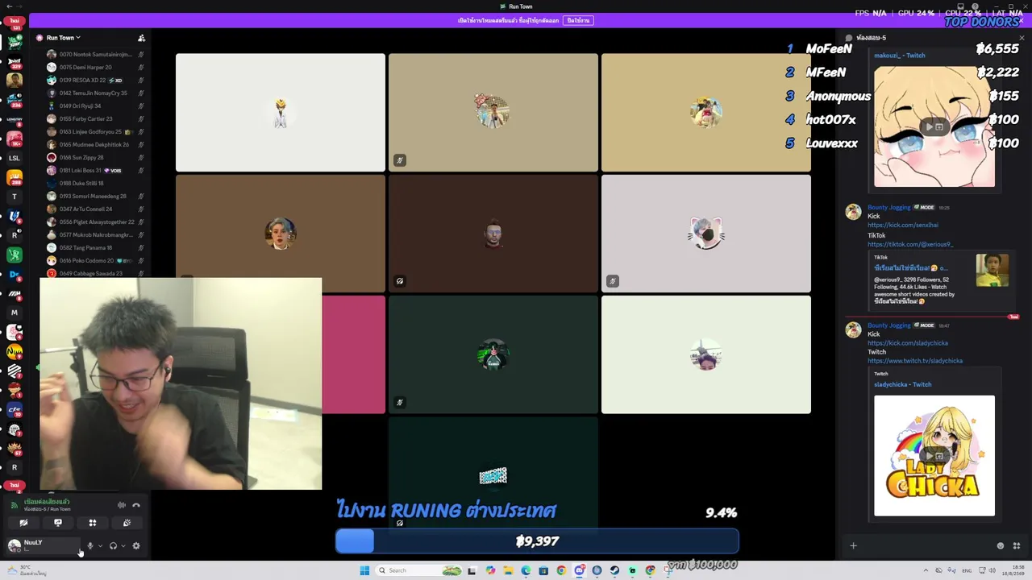Open the Activities launcher
Viewport: 1032px width, 580px height.
click(93, 523)
